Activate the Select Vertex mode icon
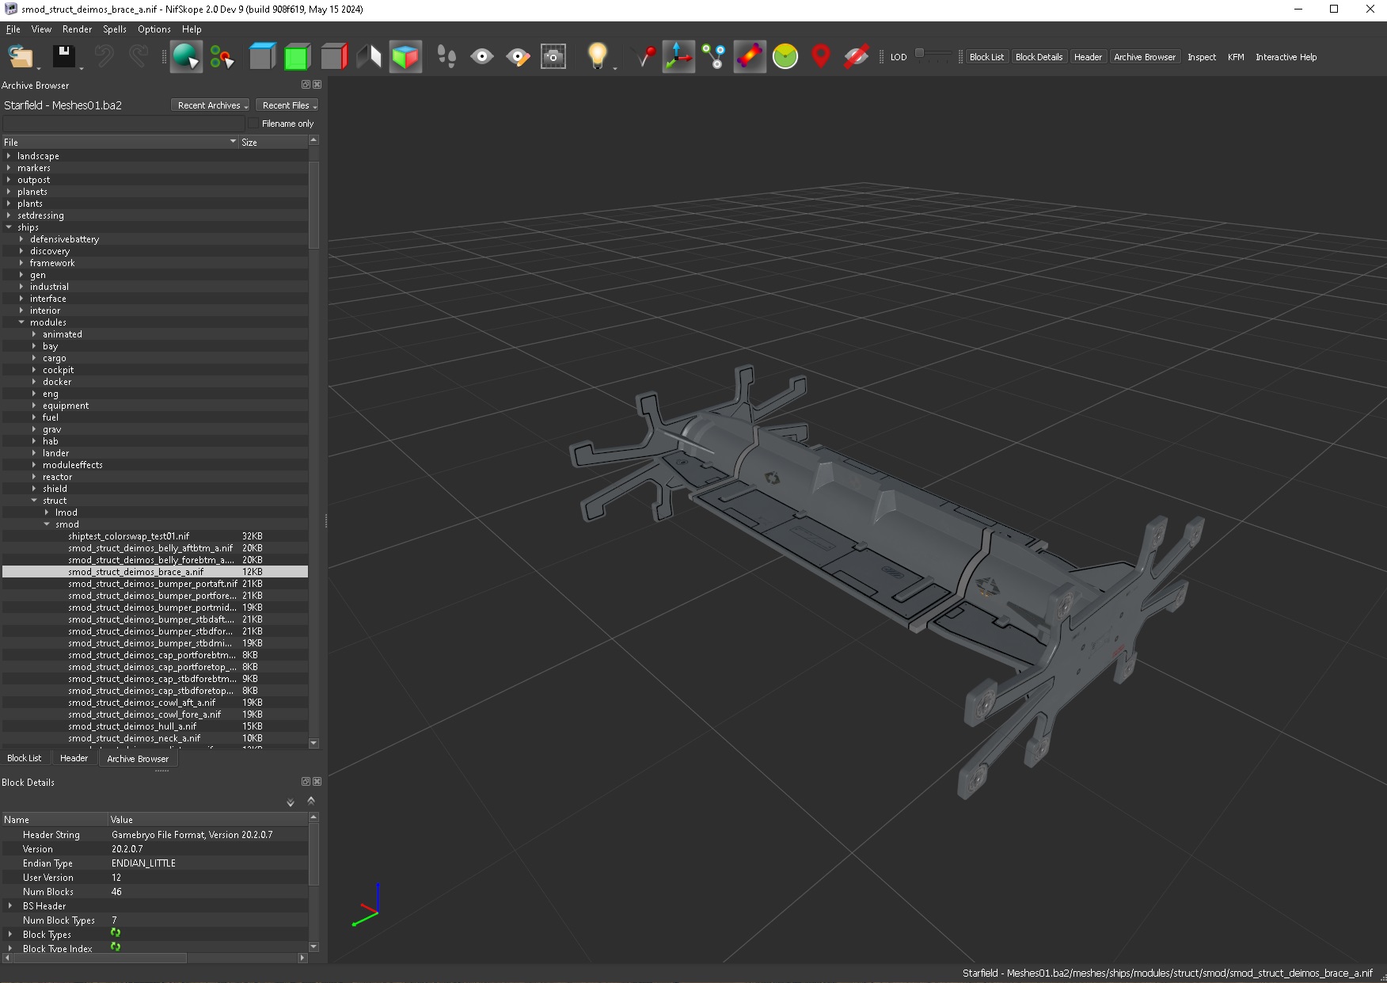The width and height of the screenshot is (1387, 983). [222, 57]
